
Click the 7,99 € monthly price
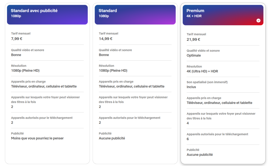[x=17, y=39]
